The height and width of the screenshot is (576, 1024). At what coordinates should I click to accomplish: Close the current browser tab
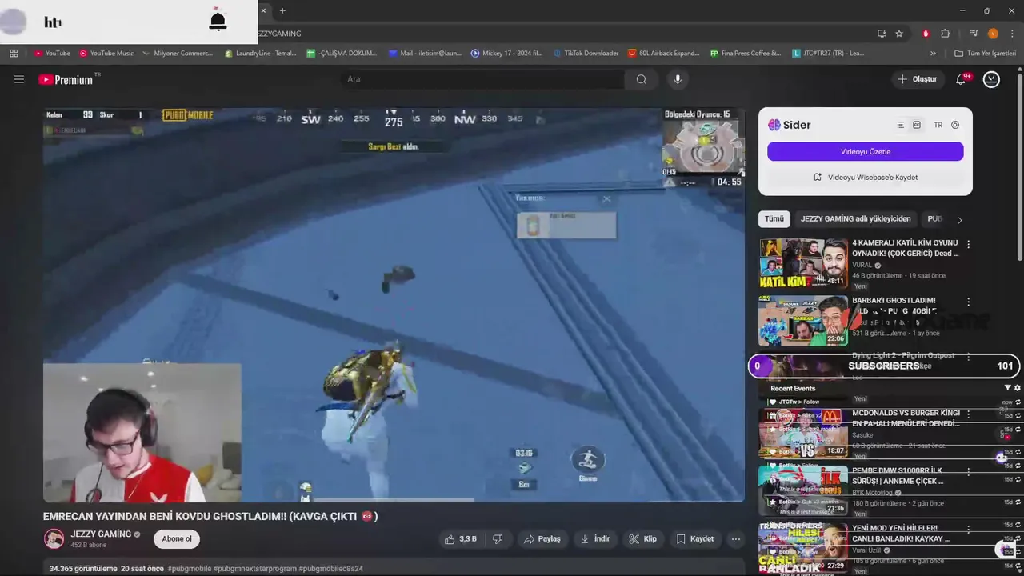pos(263,10)
